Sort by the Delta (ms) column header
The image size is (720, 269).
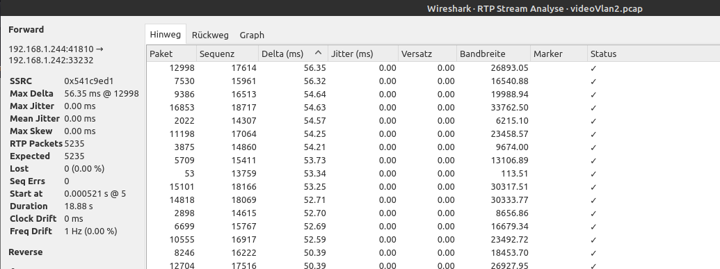click(x=293, y=54)
